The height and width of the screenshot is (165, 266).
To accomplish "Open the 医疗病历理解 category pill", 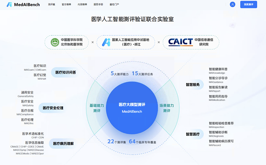I will (x=63, y=143).
